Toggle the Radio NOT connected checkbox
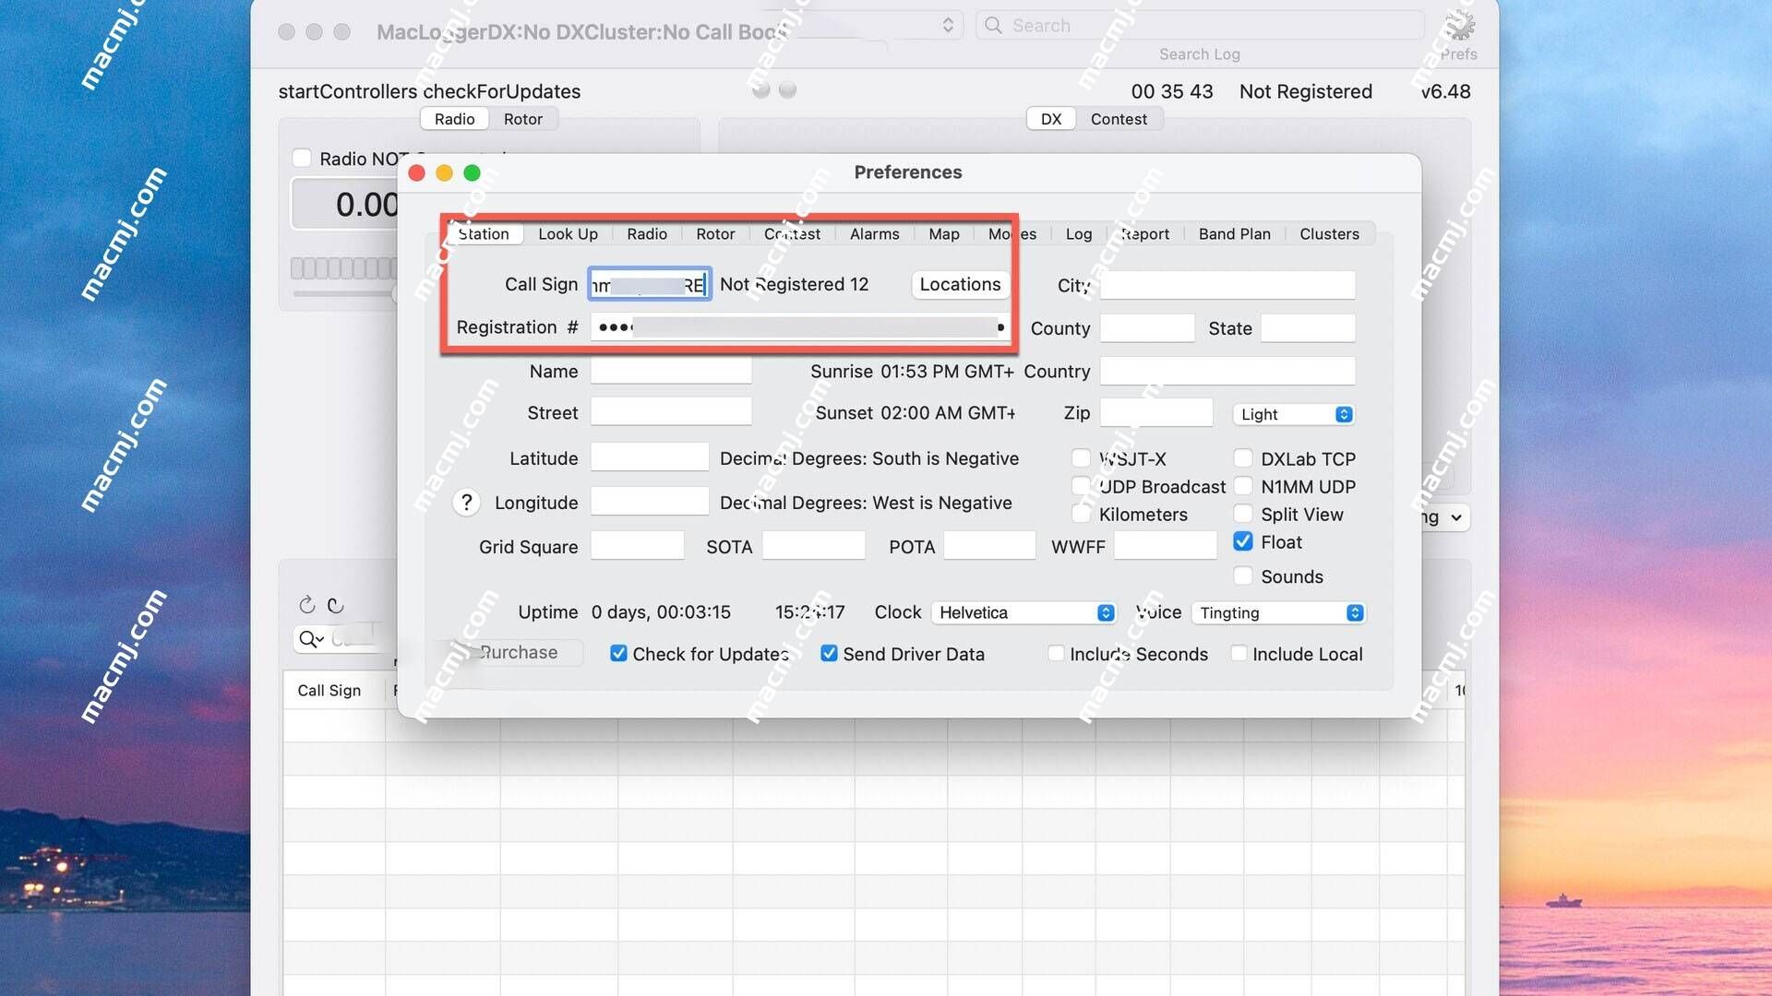The height and width of the screenshot is (996, 1772). coord(302,158)
